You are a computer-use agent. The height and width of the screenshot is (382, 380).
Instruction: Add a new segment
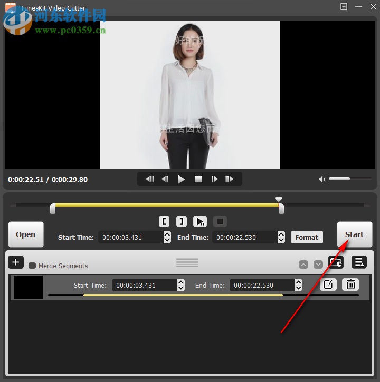click(x=16, y=262)
